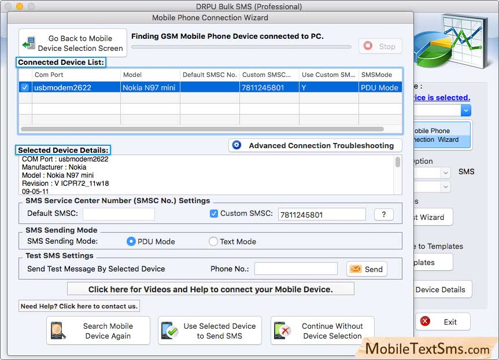
Task: Uncheck the usbmodem2622 device row checkbox
Action: (x=25, y=87)
